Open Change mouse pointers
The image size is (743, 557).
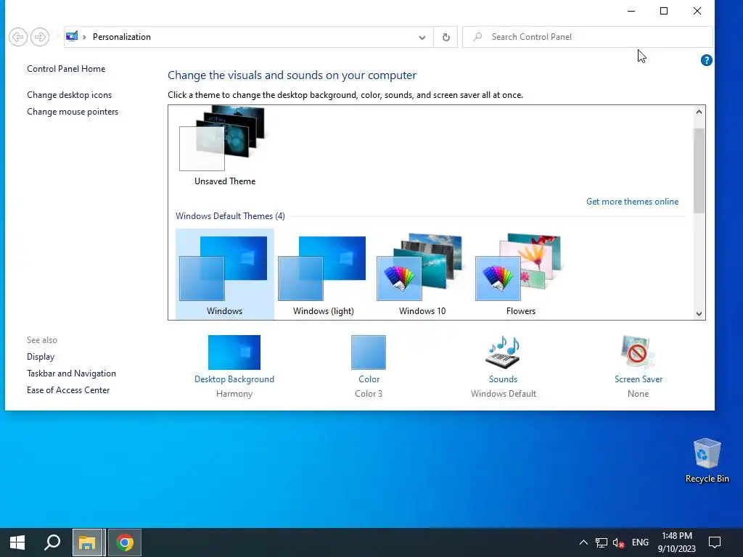click(73, 111)
